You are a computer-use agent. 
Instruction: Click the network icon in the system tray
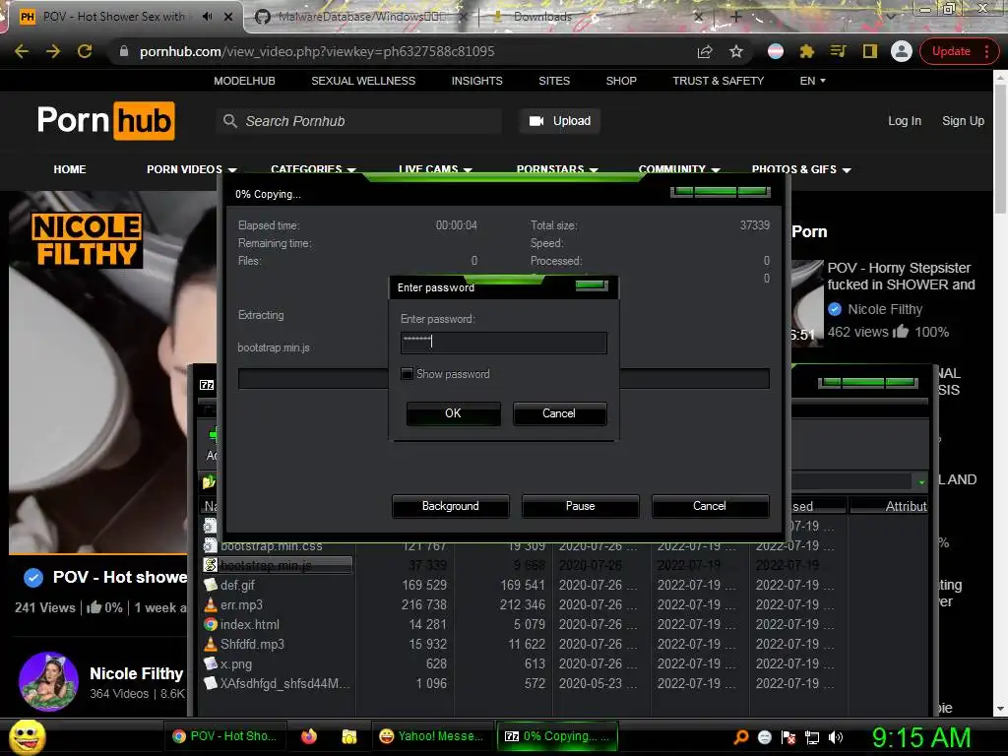click(812, 737)
